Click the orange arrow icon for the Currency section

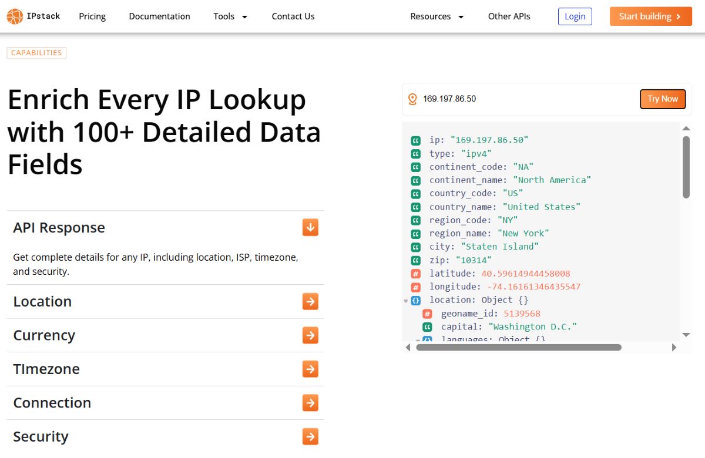point(310,335)
